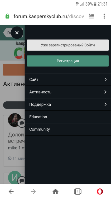Open the Opera menu icon

(100, 192)
